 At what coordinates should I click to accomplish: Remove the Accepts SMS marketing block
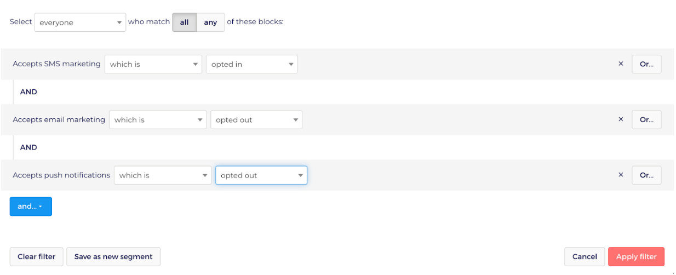coord(621,64)
